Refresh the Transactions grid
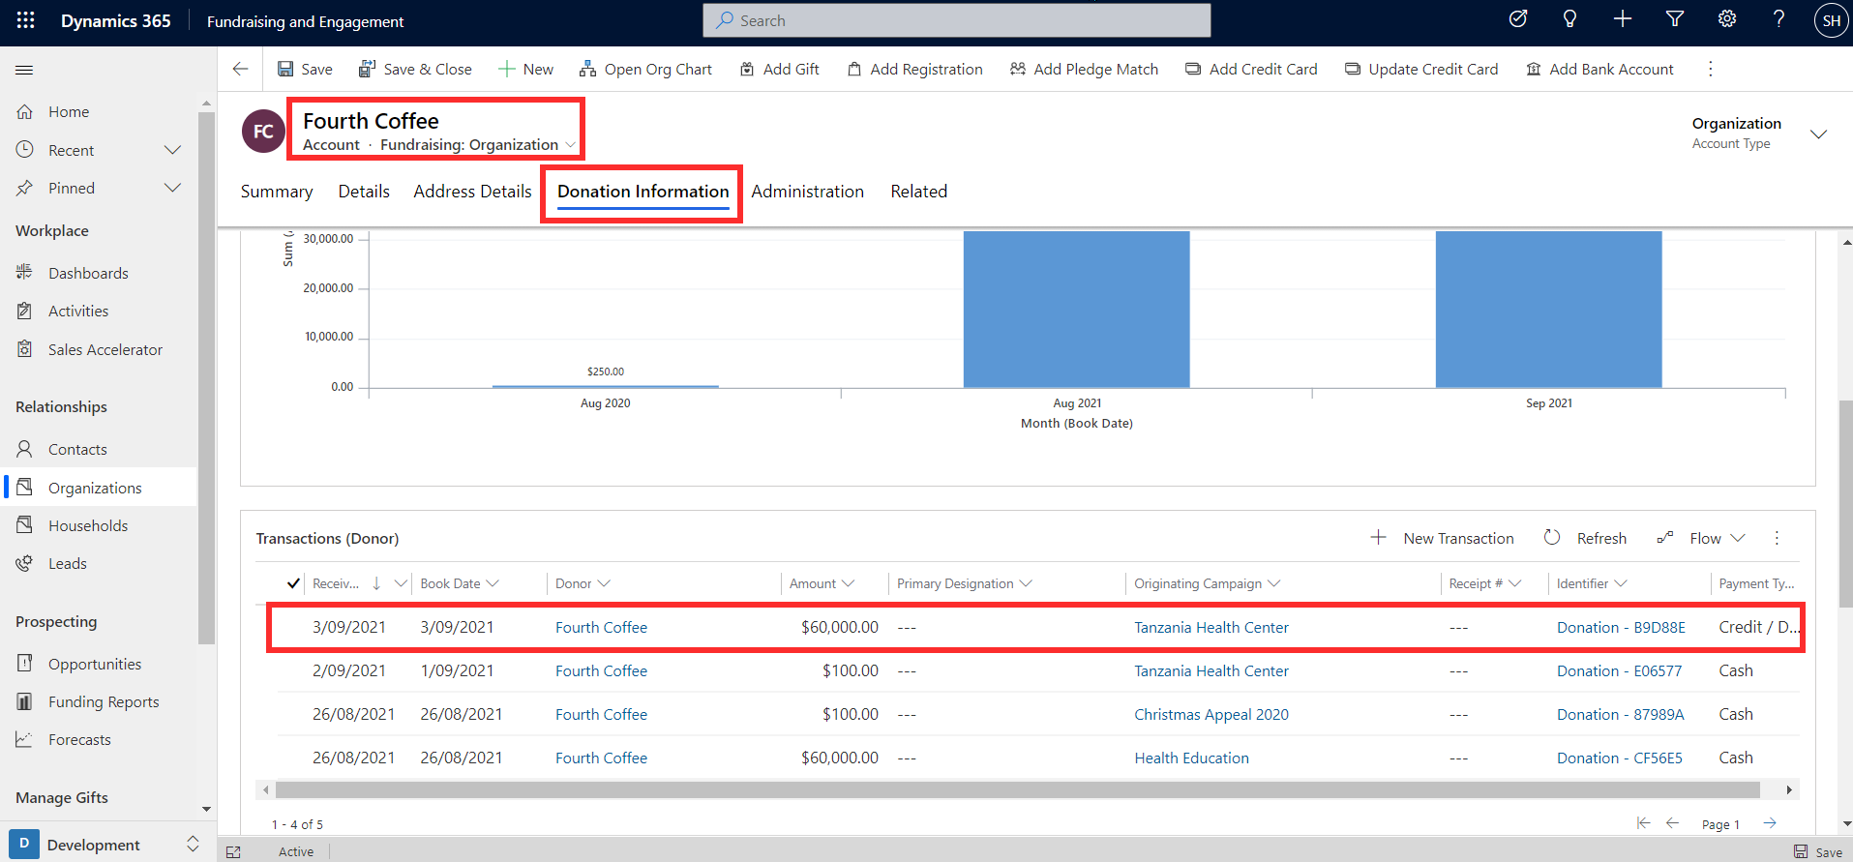Viewport: 1853px width, 862px height. 1585,538
